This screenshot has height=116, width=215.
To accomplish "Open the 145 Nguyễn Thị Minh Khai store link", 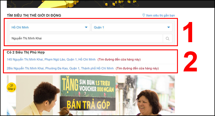I will coord(51,59).
